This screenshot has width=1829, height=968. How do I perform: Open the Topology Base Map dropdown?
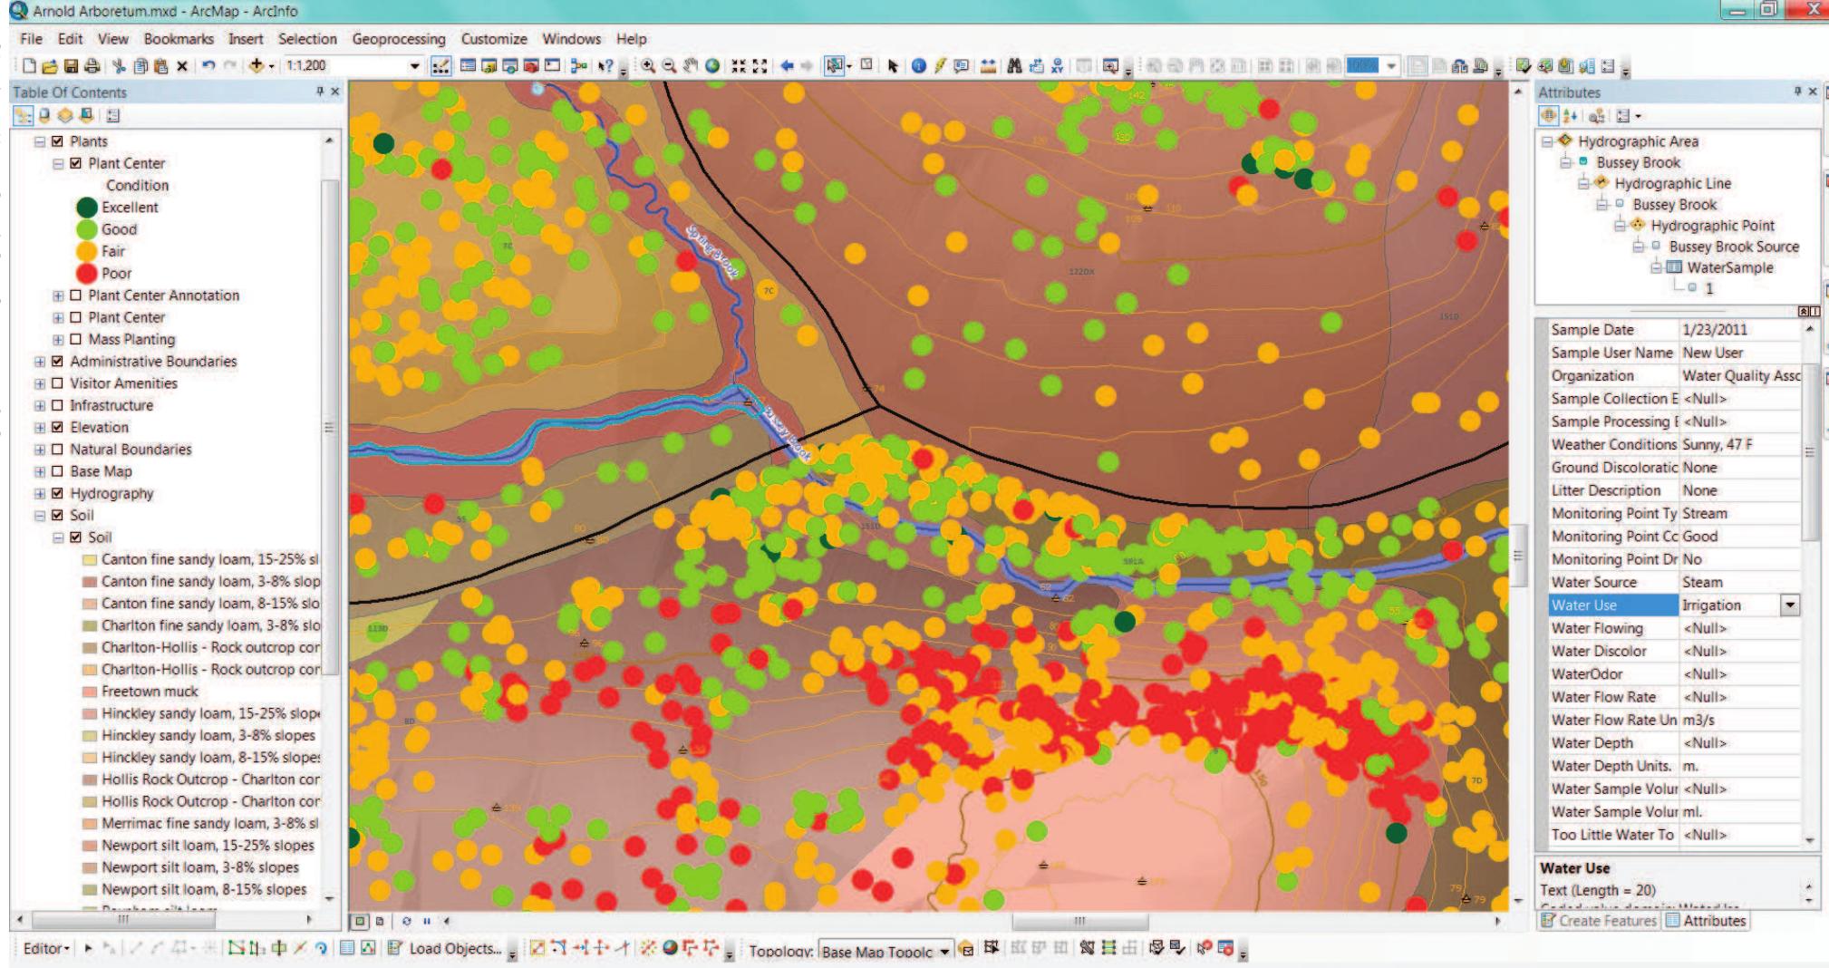(x=944, y=951)
